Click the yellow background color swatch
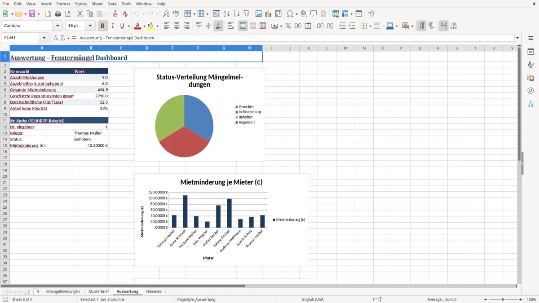539x303 pixels. [151, 26]
